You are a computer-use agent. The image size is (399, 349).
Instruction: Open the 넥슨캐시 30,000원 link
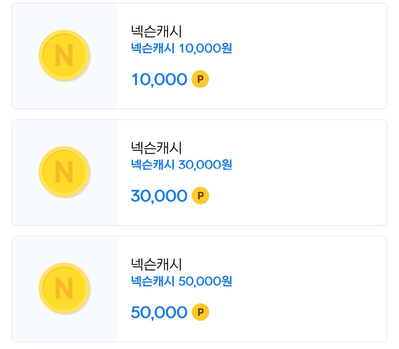(181, 165)
